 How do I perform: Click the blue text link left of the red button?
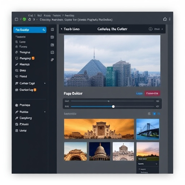tap(139, 93)
